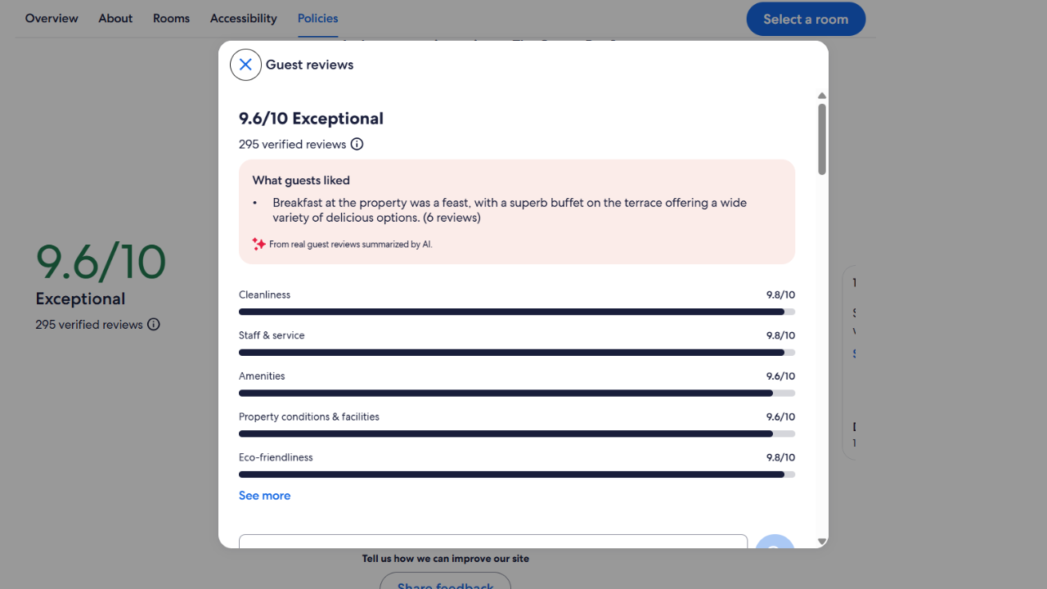Switch to the Overview tab
This screenshot has width=1047, height=589.
(52, 18)
